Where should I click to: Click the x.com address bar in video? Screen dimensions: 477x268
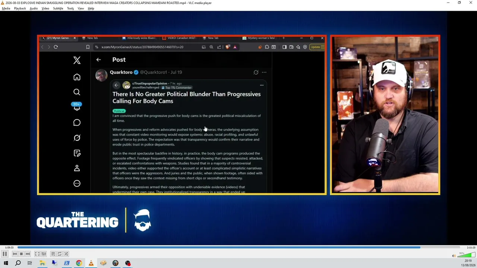click(147, 47)
